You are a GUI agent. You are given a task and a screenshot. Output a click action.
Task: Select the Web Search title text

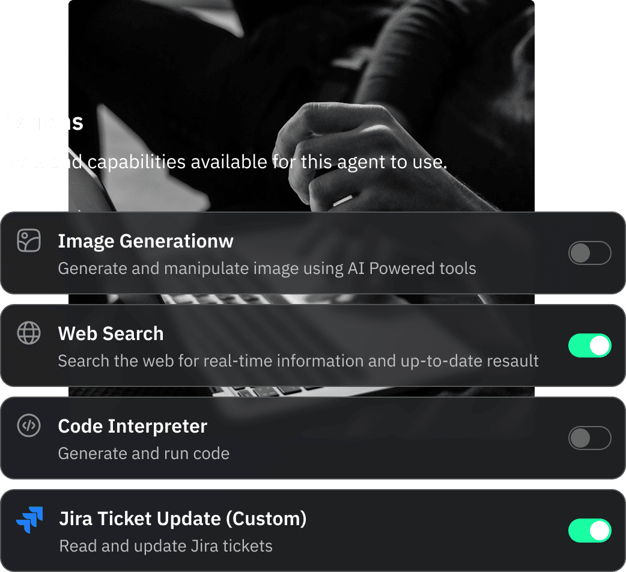tap(111, 333)
